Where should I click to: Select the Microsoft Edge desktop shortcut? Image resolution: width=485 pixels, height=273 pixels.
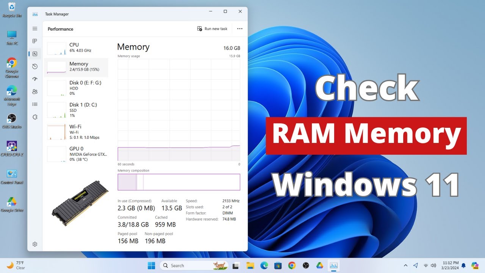tap(12, 96)
